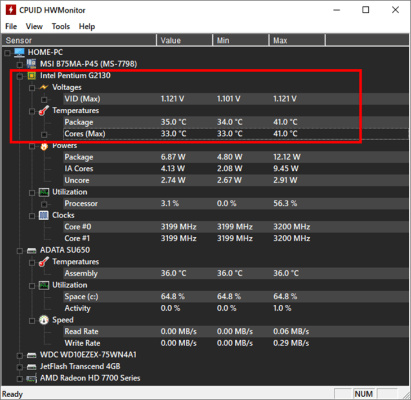This screenshot has height=400, width=411.
Task: Select the Core #1 clock row
Action: tap(236, 238)
